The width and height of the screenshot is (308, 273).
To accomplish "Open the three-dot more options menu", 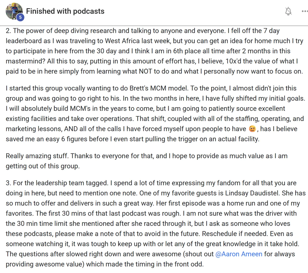I will click(304, 11).
